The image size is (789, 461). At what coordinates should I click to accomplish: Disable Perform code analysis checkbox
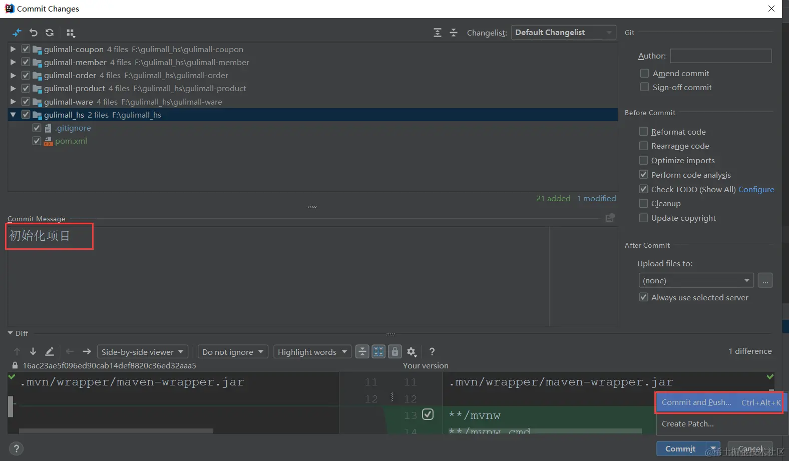click(643, 174)
